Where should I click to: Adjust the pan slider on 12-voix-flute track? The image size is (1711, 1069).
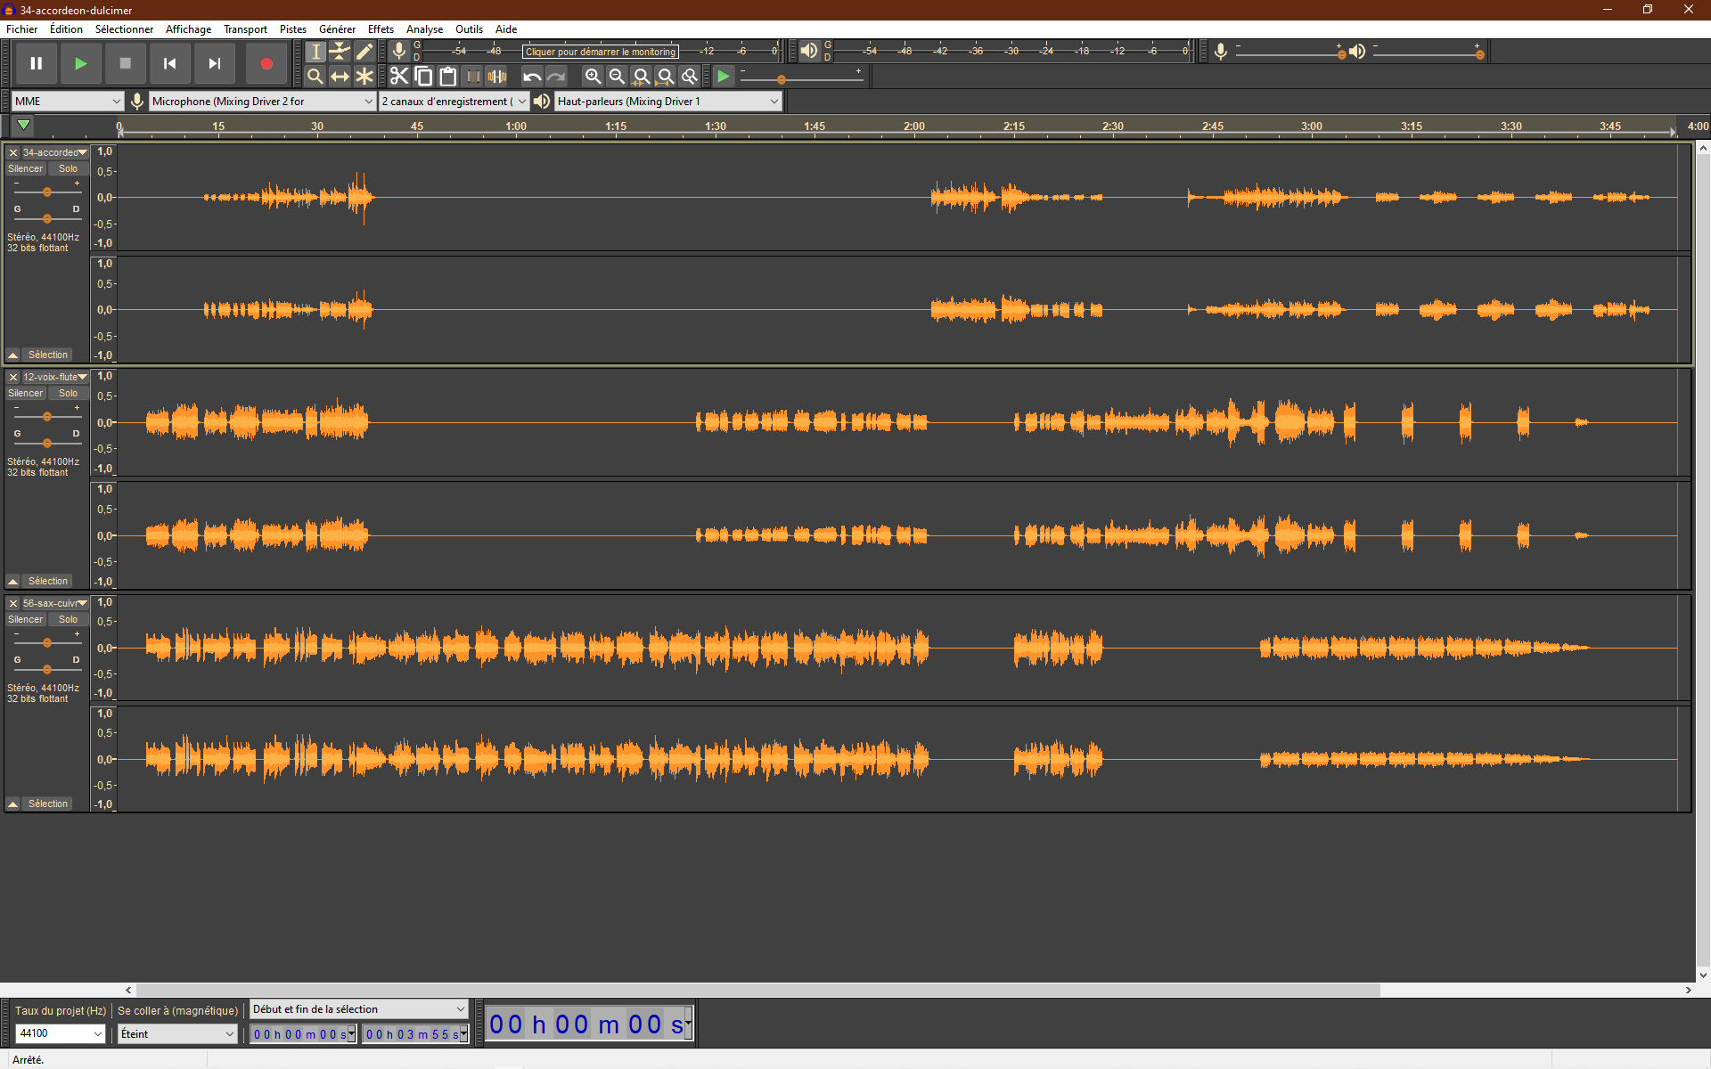pos(46,443)
